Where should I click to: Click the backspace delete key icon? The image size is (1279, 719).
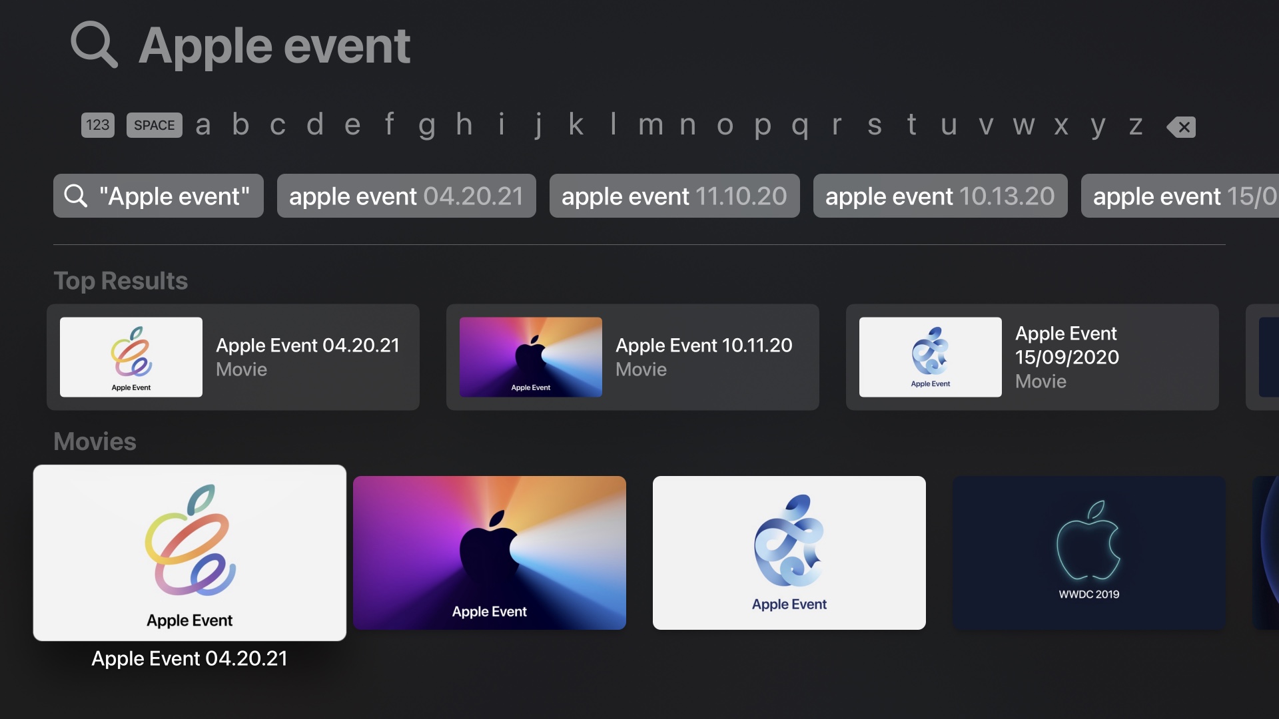click(x=1181, y=126)
